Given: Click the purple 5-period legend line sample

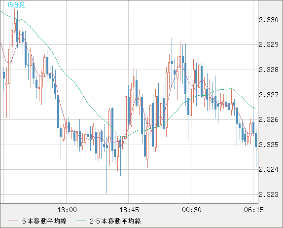Looking at the screenshot, I should [13, 221].
